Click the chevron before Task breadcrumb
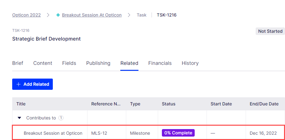Screen dimensions: 285x140 (x=129, y=15)
